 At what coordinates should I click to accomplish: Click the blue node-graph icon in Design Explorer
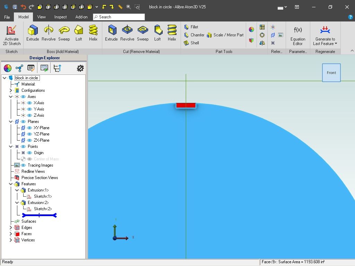click(x=19, y=68)
